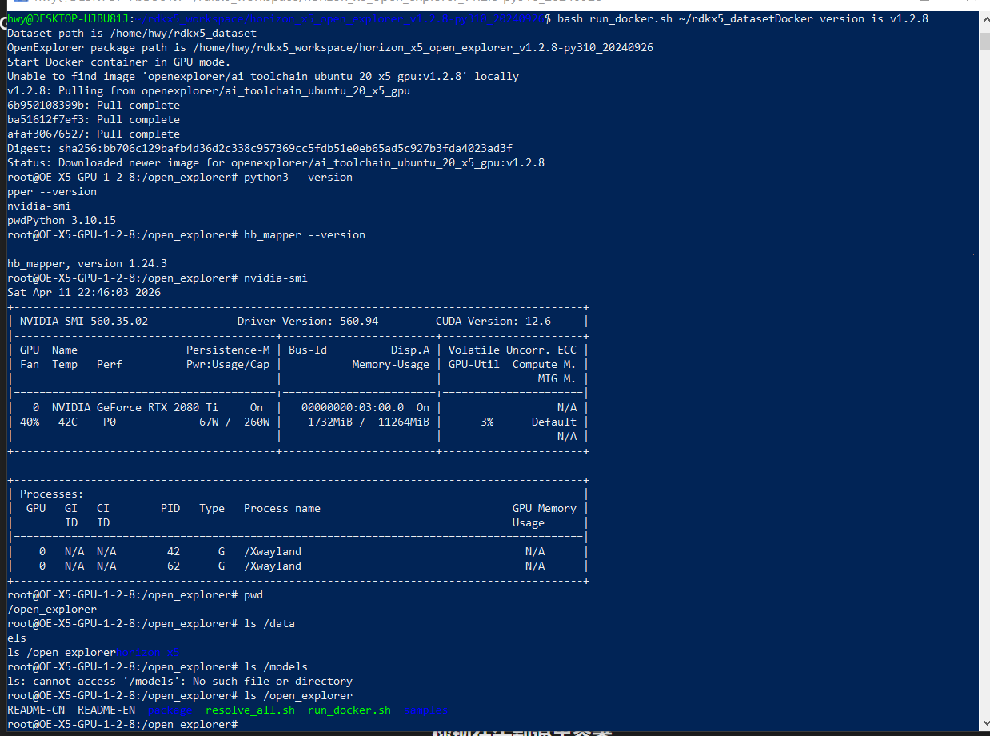The image size is (990, 736).
Task: Click the 'Status: Downloaded newer image' line
Action: point(276,162)
